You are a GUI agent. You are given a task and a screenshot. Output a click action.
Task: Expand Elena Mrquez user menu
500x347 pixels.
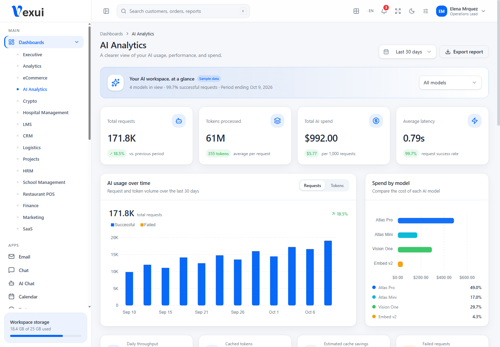click(461, 11)
